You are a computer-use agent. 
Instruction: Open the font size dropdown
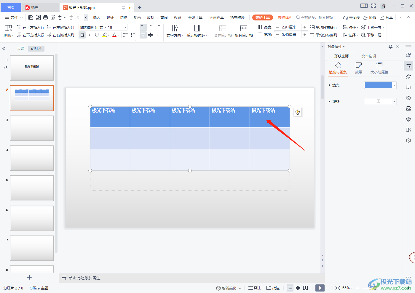click(x=125, y=27)
